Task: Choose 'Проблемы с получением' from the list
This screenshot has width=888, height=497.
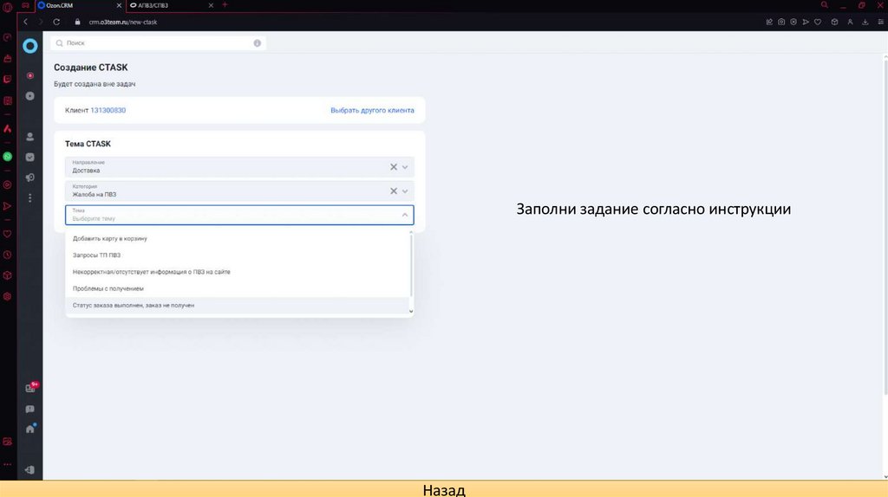Action: [238, 288]
